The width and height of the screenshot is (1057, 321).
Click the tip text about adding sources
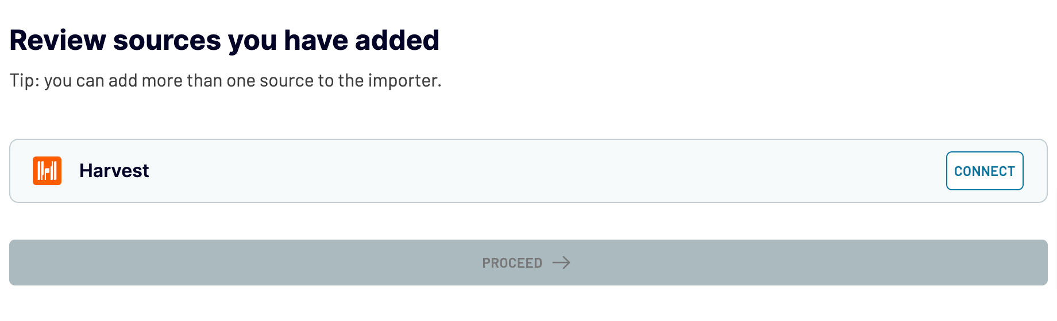coord(226,80)
